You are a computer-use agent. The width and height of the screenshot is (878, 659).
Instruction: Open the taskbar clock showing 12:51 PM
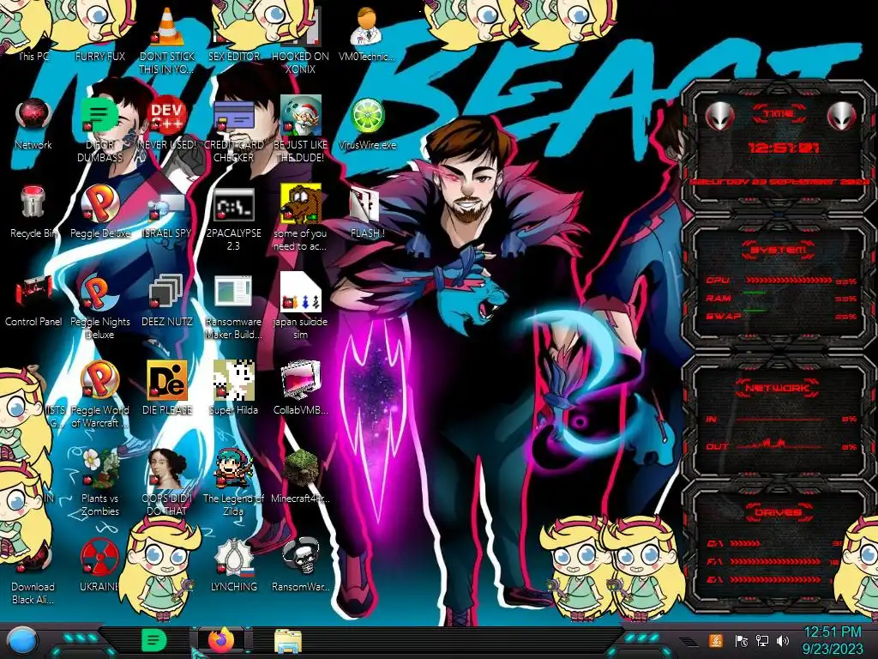832,640
